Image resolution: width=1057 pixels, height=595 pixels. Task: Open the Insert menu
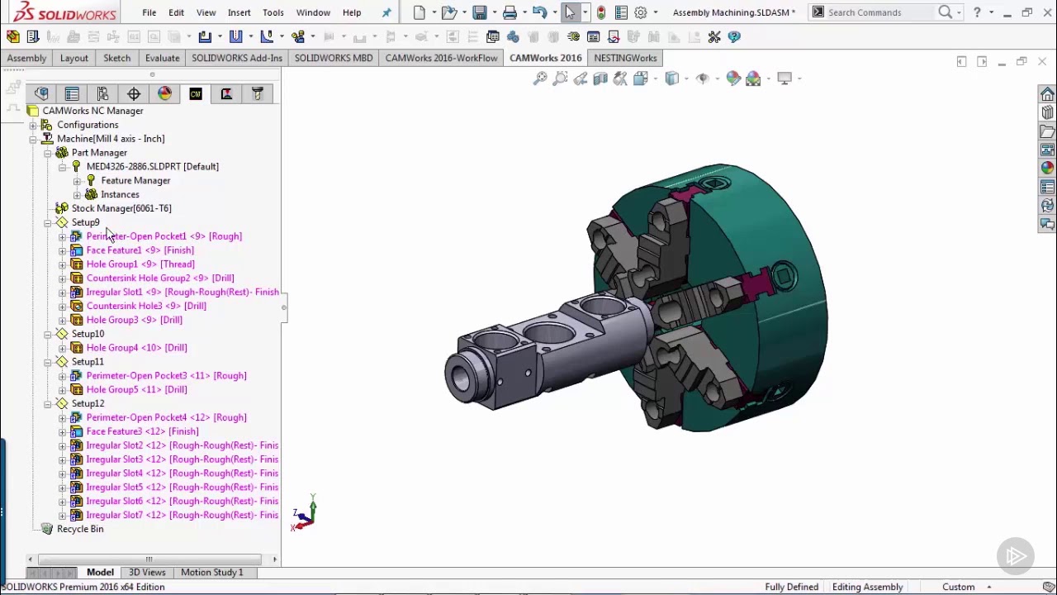pyautogui.click(x=239, y=12)
